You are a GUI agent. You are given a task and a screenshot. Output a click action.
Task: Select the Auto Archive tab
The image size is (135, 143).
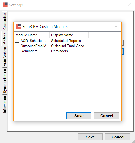pyautogui.click(x=5, y=57)
